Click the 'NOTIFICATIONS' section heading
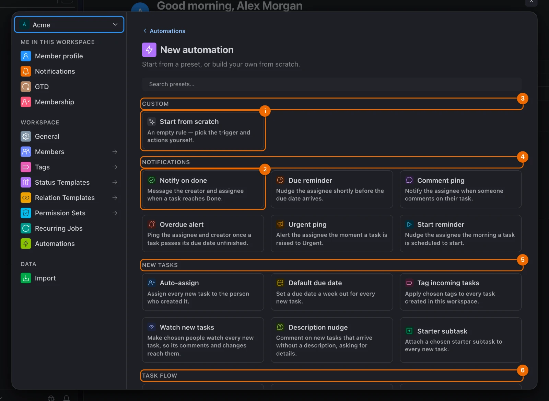549x401 pixels. click(x=166, y=162)
